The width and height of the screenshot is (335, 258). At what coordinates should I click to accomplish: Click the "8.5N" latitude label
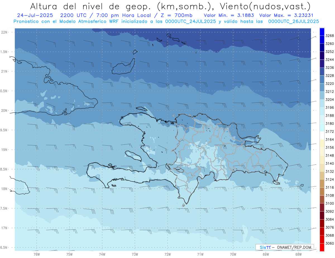pyautogui.click(x=4, y=169)
